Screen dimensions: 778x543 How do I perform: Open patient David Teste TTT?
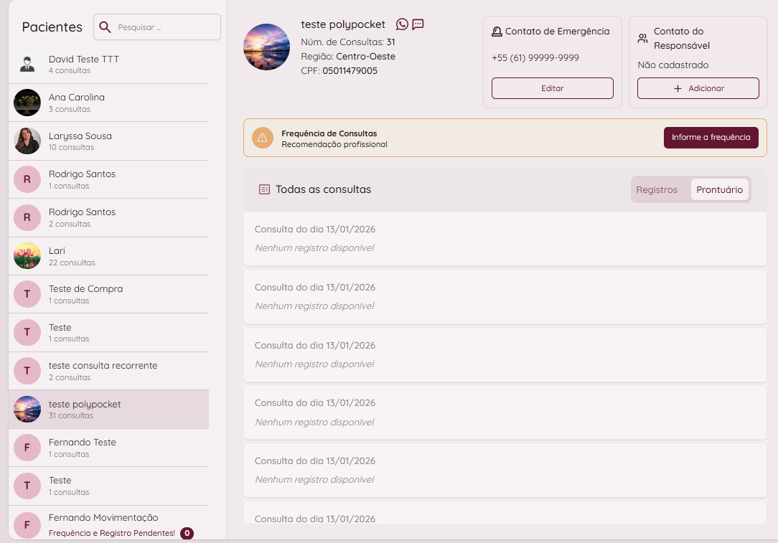(x=83, y=65)
